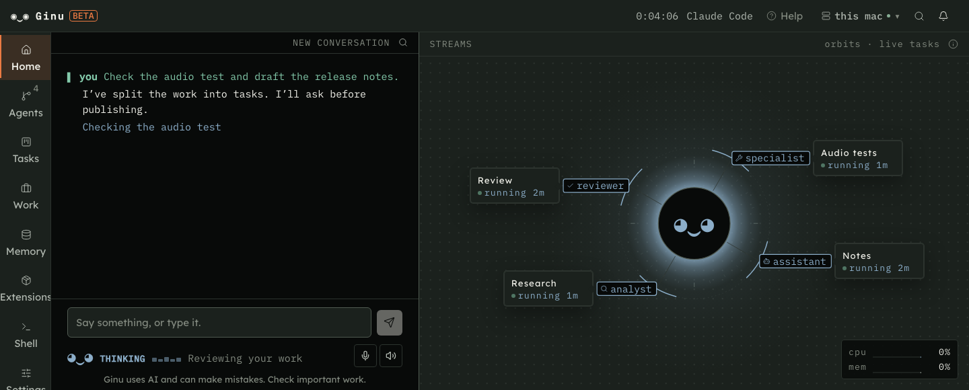
Task: Start a new conversation
Action: [340, 43]
